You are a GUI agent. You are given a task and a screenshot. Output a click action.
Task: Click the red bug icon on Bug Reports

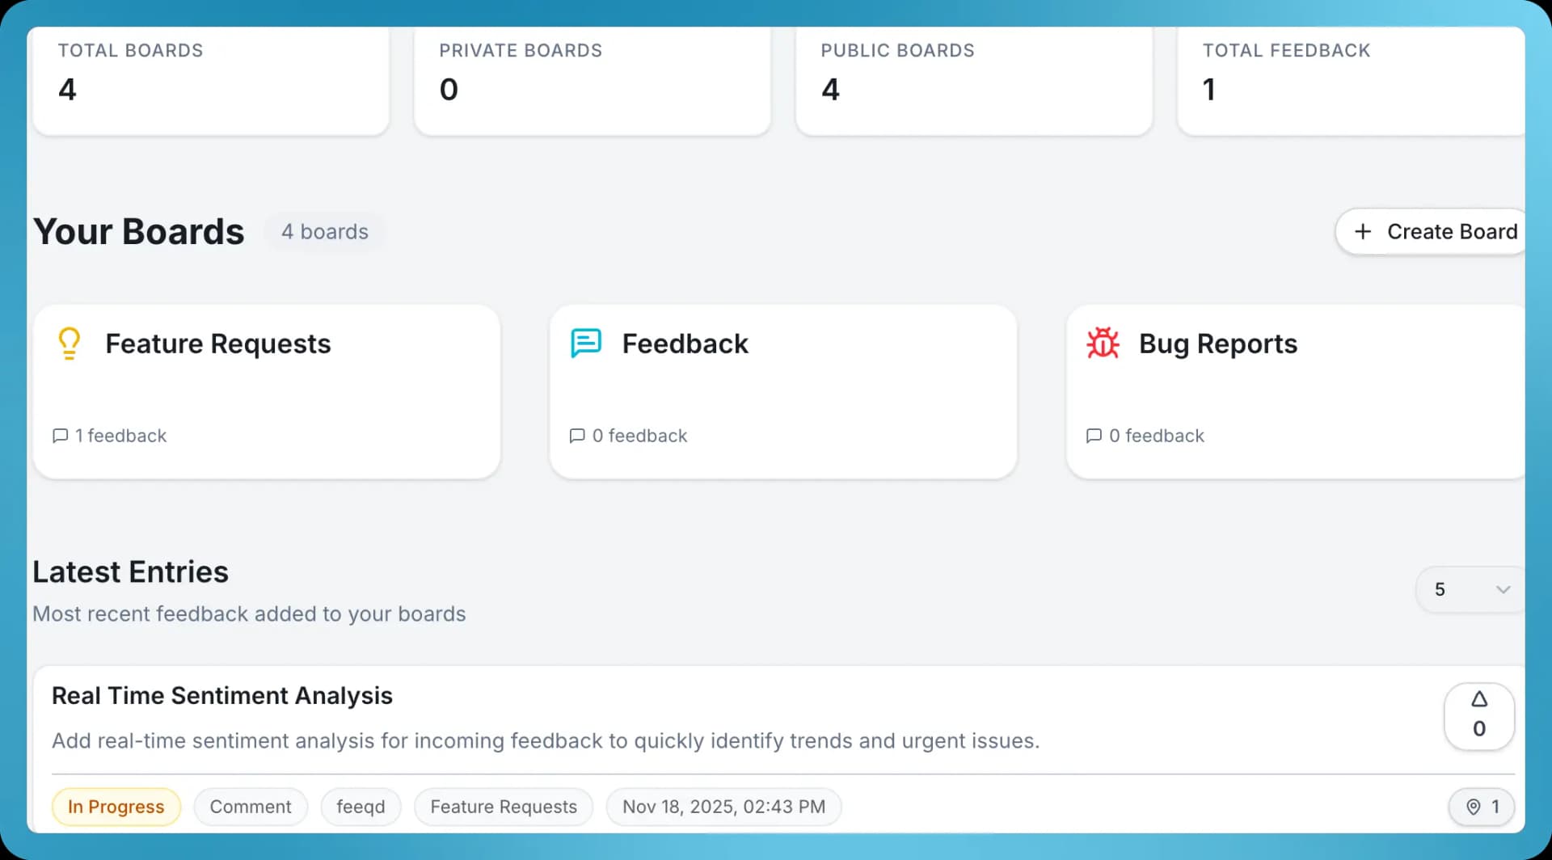1103,344
